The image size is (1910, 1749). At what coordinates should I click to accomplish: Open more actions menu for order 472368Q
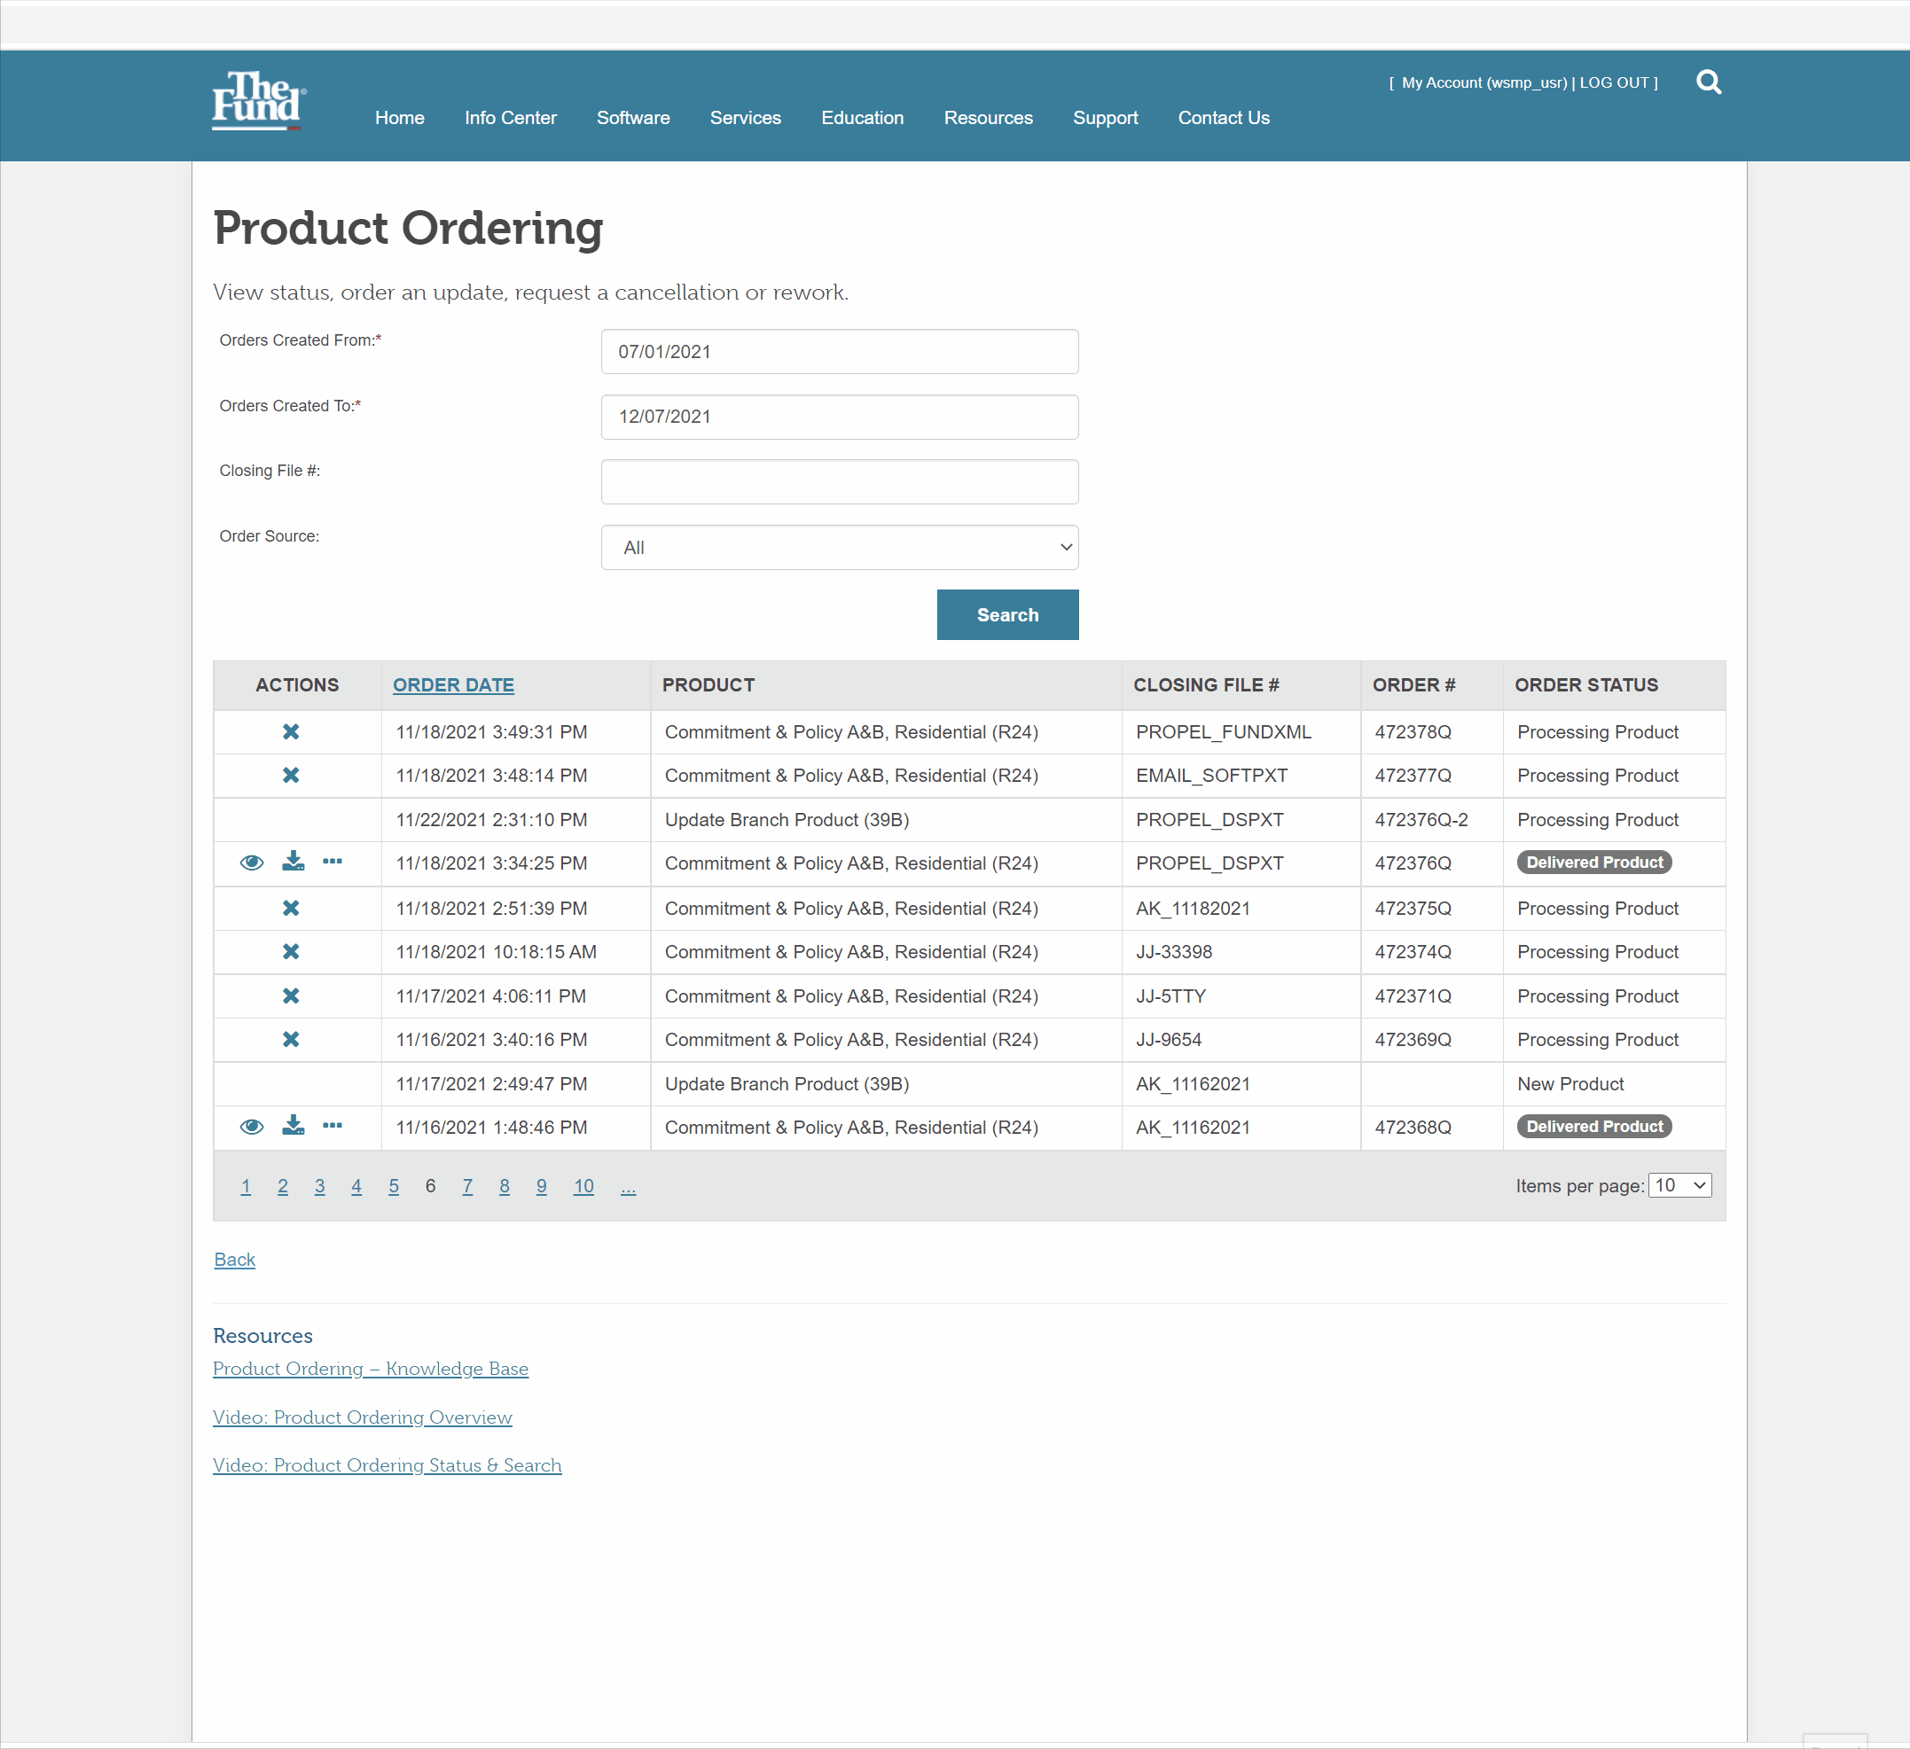333,1126
